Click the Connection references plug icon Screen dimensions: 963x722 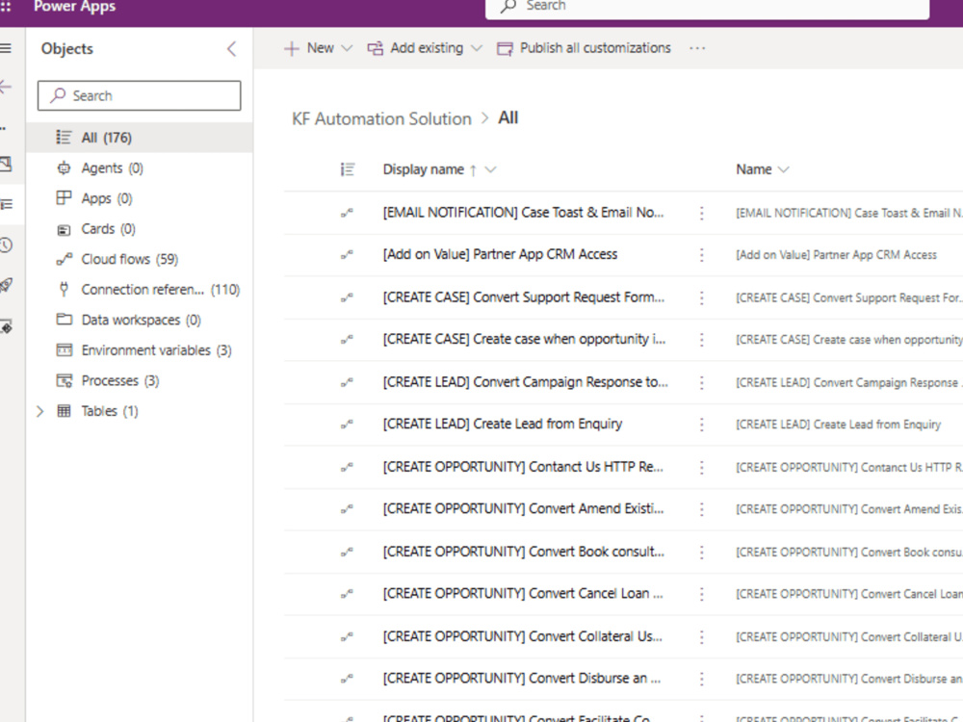(x=64, y=289)
